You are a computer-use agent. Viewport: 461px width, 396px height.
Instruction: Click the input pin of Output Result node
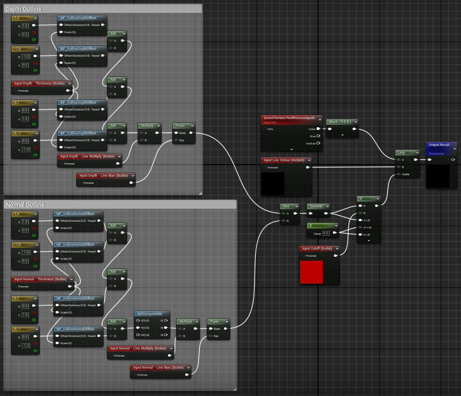click(429, 160)
